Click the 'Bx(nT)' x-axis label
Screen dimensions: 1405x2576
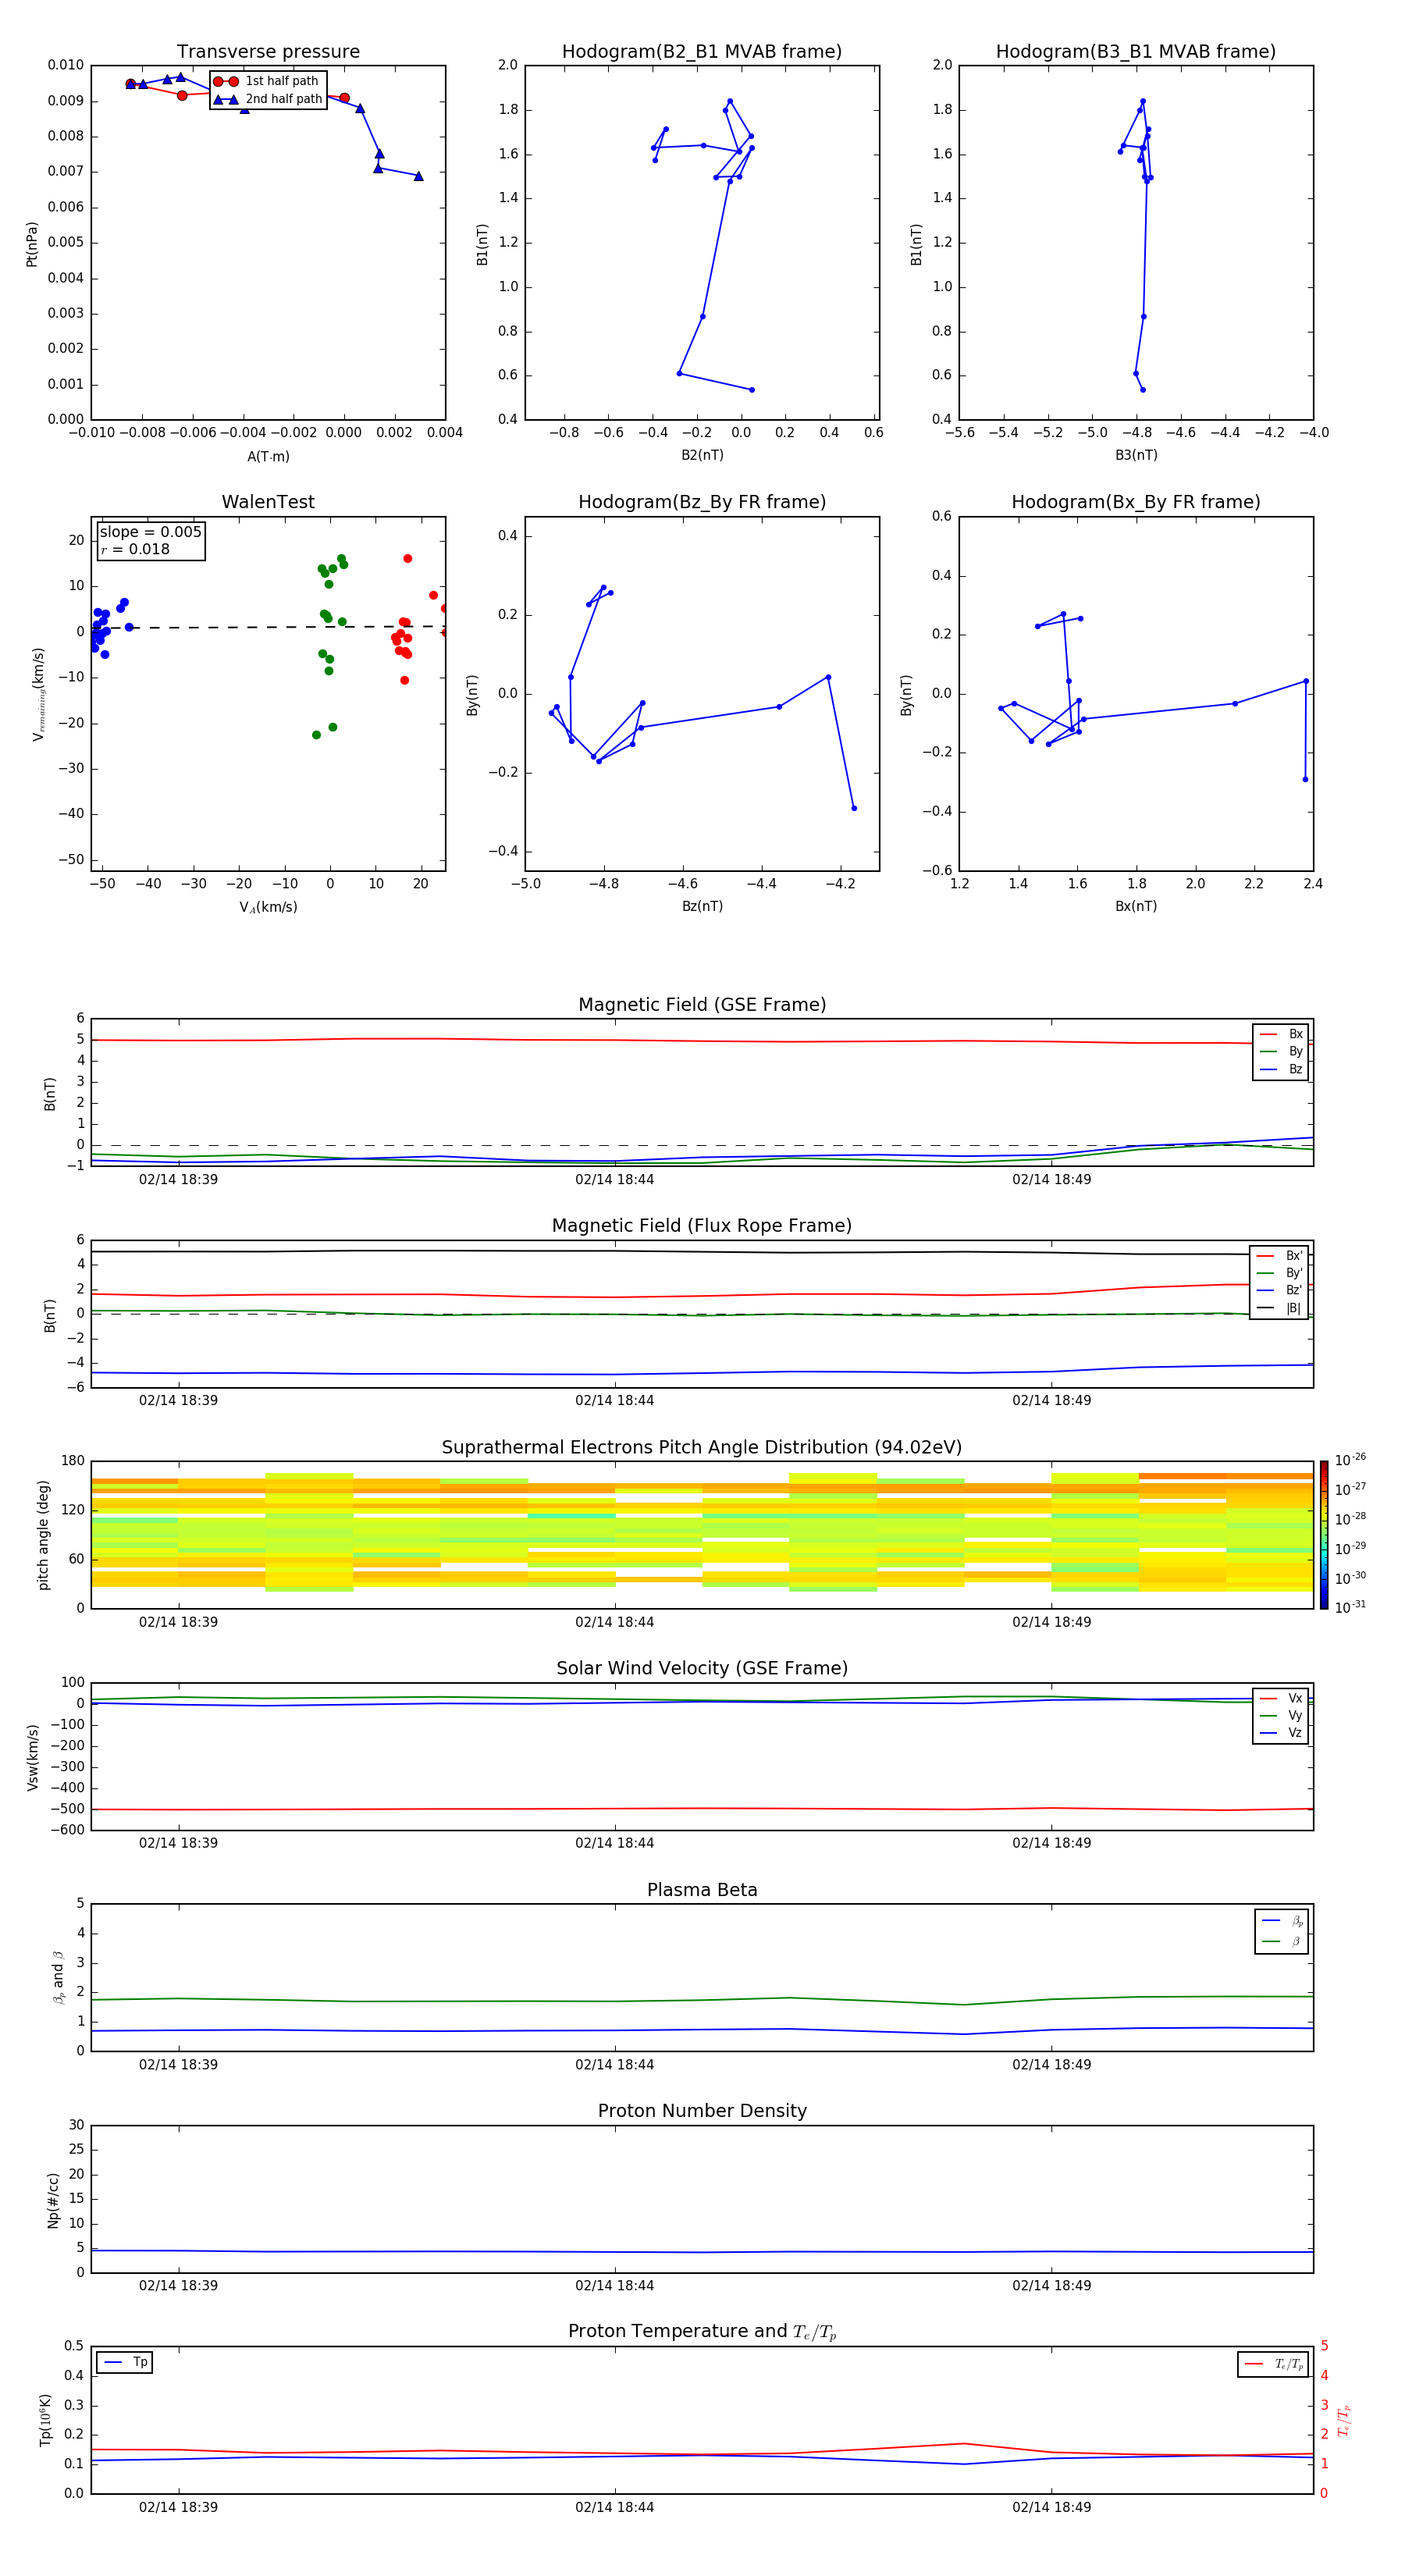pyautogui.click(x=1136, y=906)
